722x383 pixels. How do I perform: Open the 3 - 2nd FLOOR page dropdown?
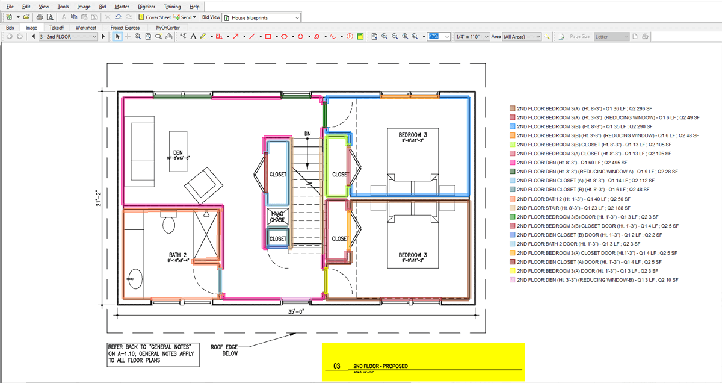pyautogui.click(x=67, y=37)
